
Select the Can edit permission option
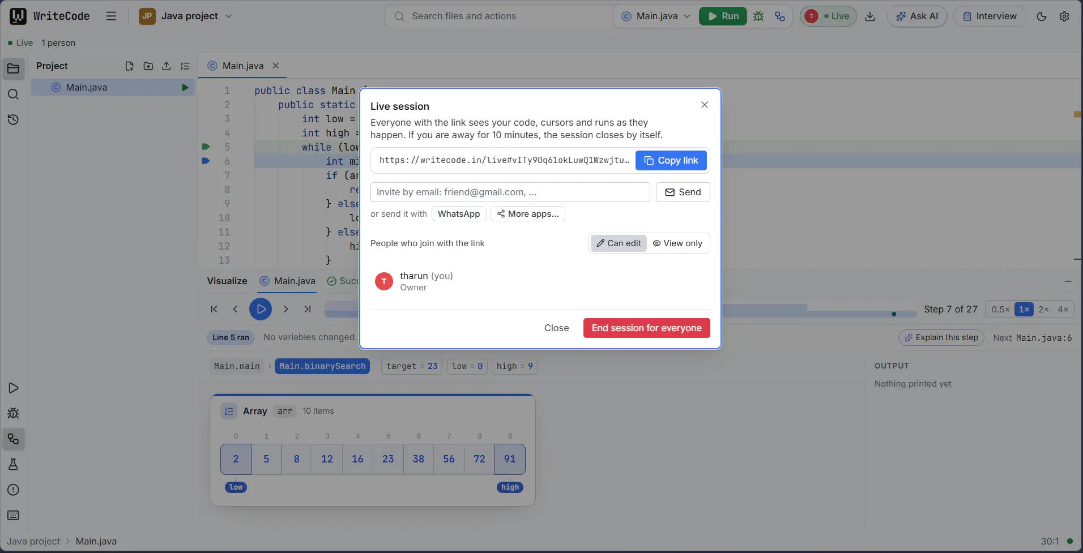pos(619,243)
